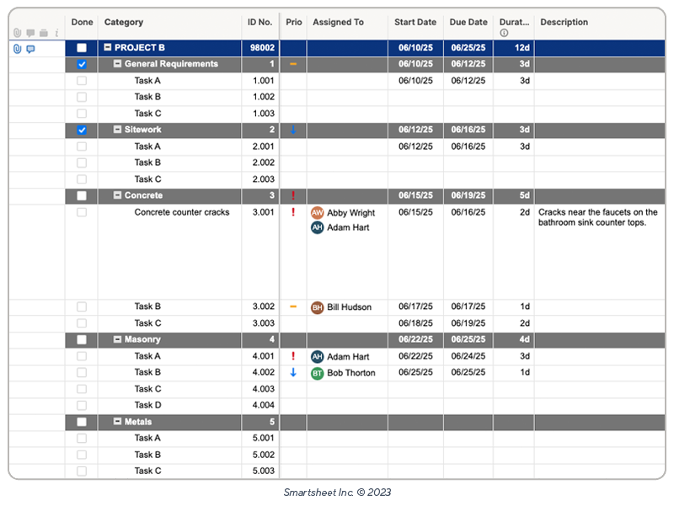The height and width of the screenshot is (506, 674).
Task: Check Done for the Concrete counter cracks task
Action: click(x=82, y=213)
